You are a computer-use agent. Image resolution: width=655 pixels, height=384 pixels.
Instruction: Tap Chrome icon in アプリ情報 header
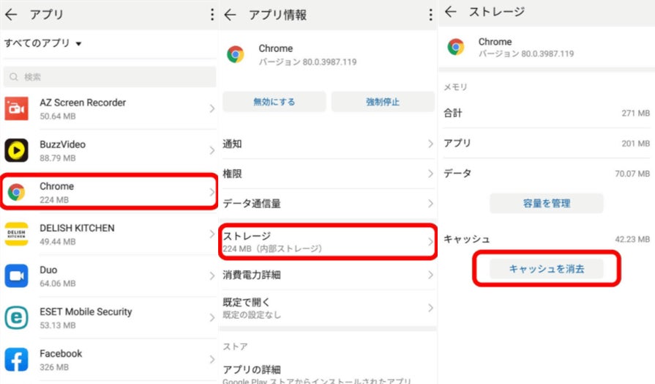pyautogui.click(x=236, y=54)
